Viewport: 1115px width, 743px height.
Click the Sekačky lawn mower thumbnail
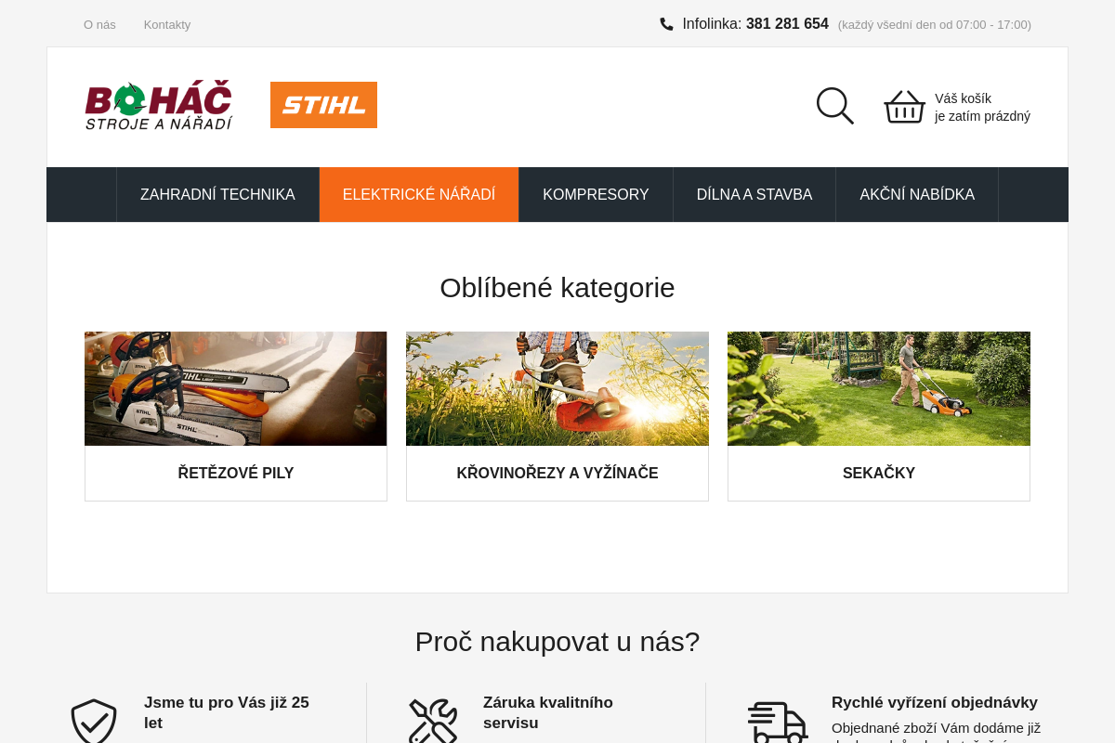click(x=879, y=388)
